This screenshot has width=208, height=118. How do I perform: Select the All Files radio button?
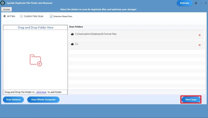click(x=4, y=16)
